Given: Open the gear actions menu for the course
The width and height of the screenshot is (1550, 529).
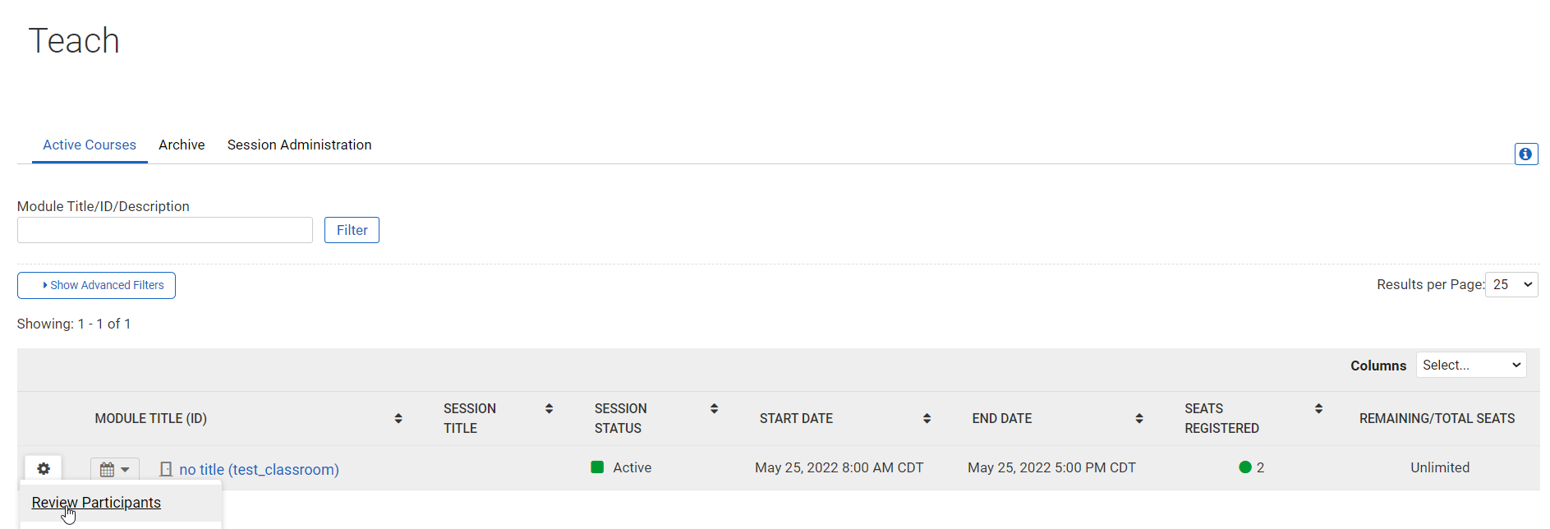Looking at the screenshot, I should (43, 468).
